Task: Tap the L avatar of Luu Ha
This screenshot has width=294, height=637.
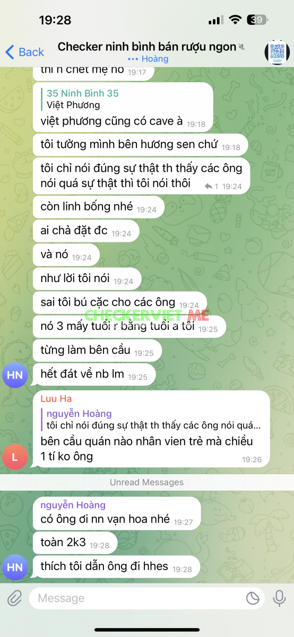Action: coord(15,458)
